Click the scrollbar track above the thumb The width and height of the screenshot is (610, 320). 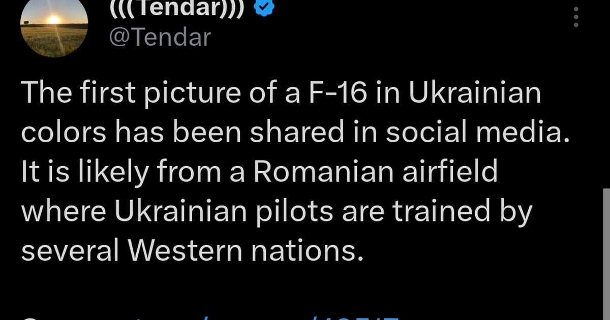[606, 102]
